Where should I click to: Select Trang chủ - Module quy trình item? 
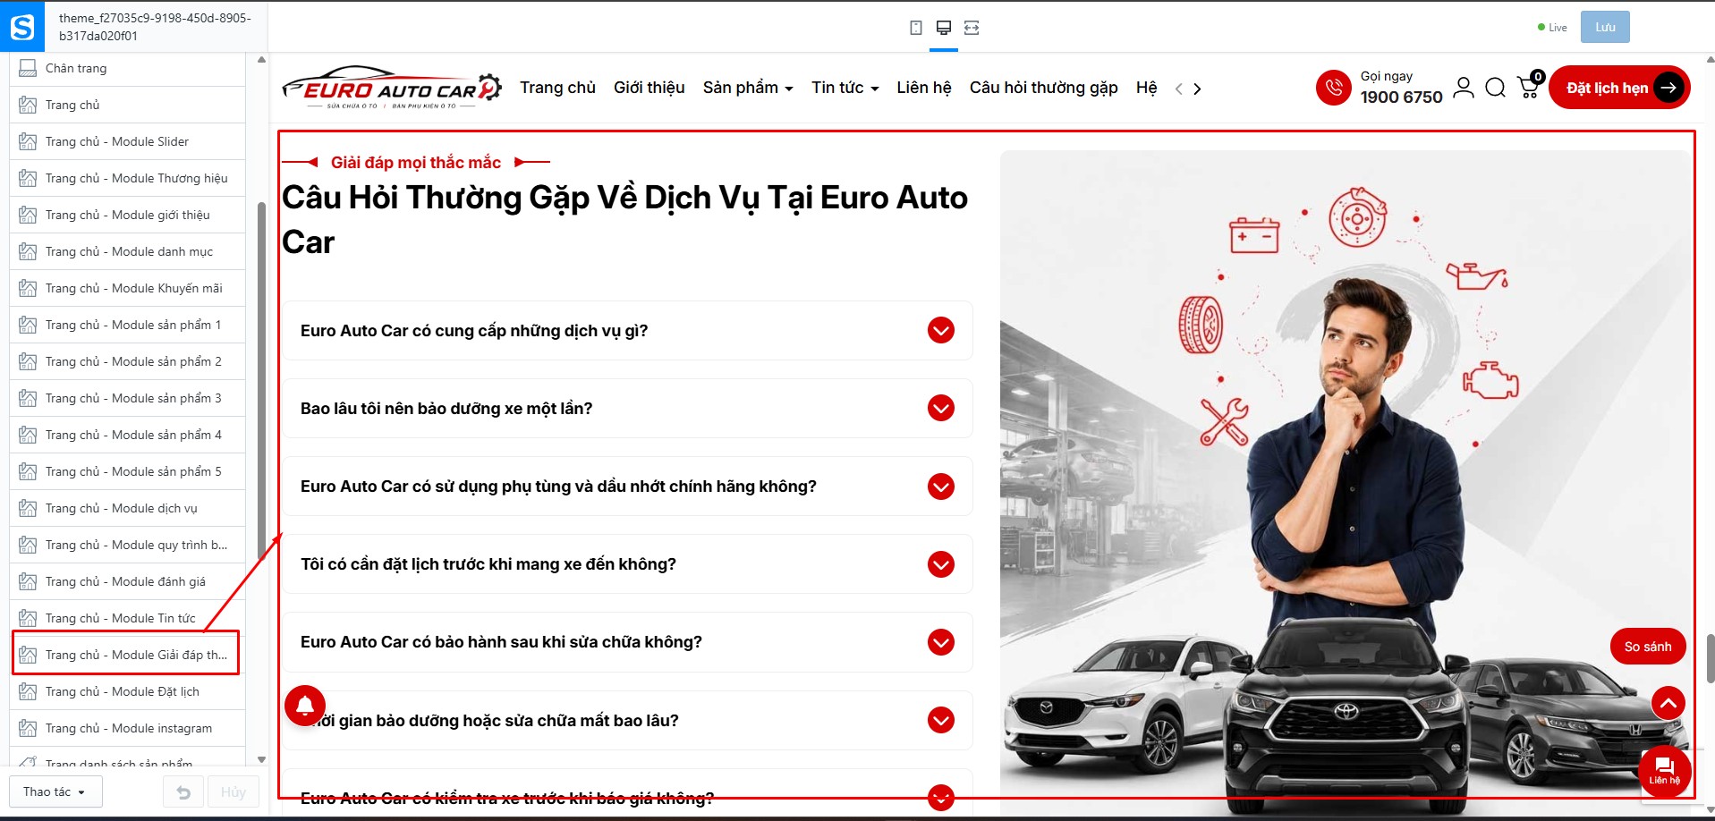coord(128,545)
